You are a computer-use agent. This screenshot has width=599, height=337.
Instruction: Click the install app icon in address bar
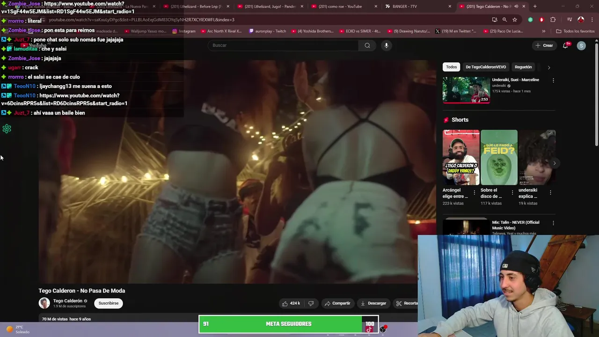coord(495,20)
